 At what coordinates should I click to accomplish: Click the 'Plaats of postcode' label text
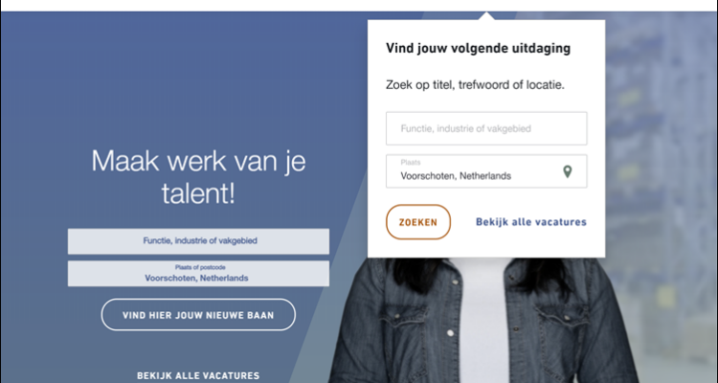coord(198,267)
